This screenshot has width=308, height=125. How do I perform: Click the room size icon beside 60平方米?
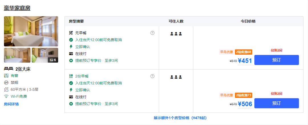(6, 89)
